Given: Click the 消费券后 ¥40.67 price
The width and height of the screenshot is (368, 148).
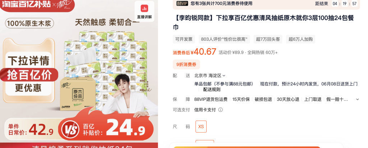Looking at the screenshot, I should 194,52.
